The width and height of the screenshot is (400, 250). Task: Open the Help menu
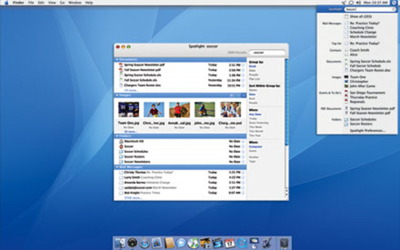tap(89, 2)
